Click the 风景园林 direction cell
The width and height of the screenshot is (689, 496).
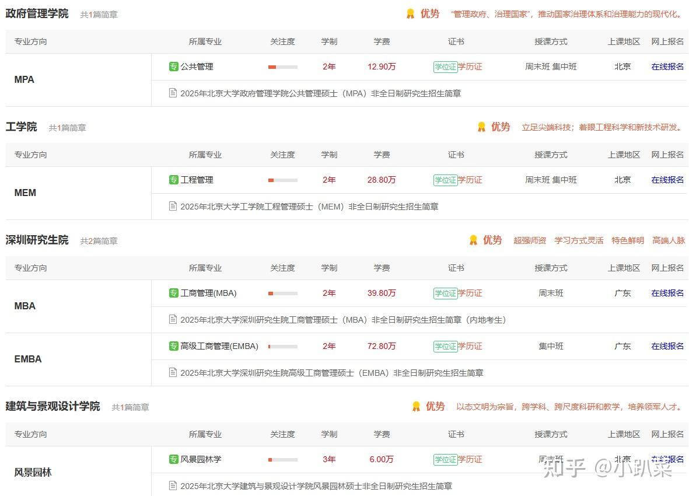point(78,471)
